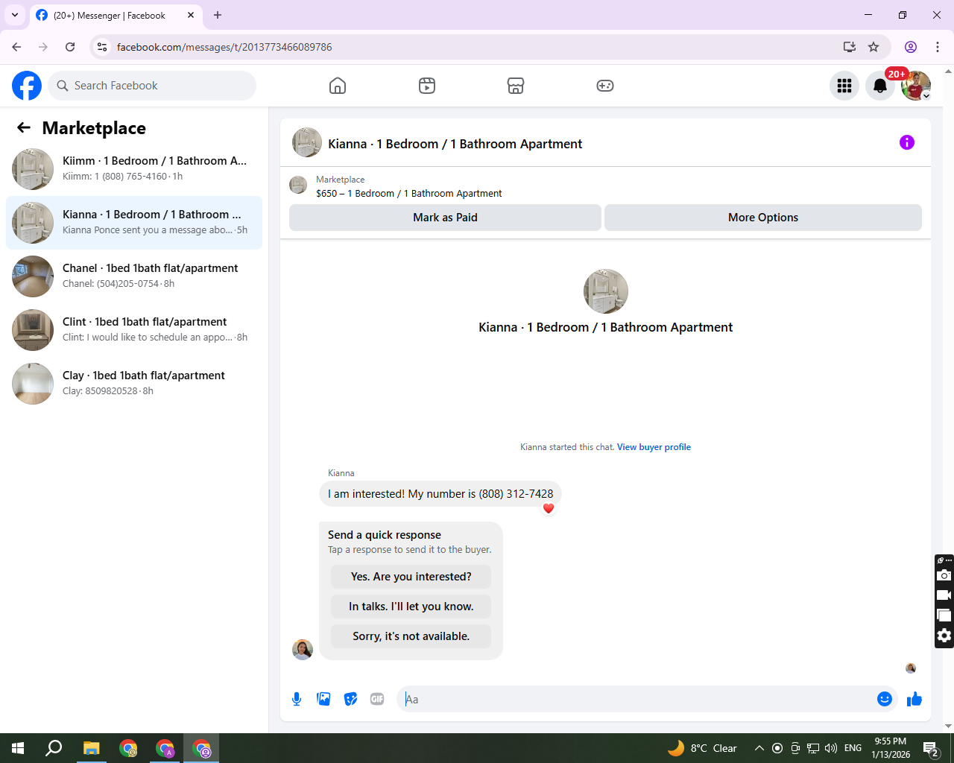Send quick response 'In talks. I'll let you know.'
This screenshot has width=954, height=763.
[x=411, y=607]
